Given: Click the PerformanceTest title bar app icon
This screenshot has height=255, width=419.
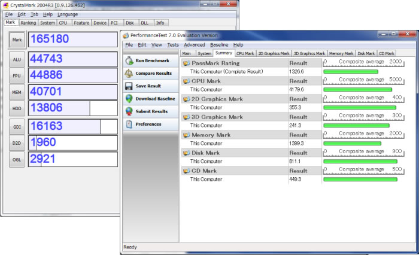Looking at the screenshot, I should pos(126,35).
